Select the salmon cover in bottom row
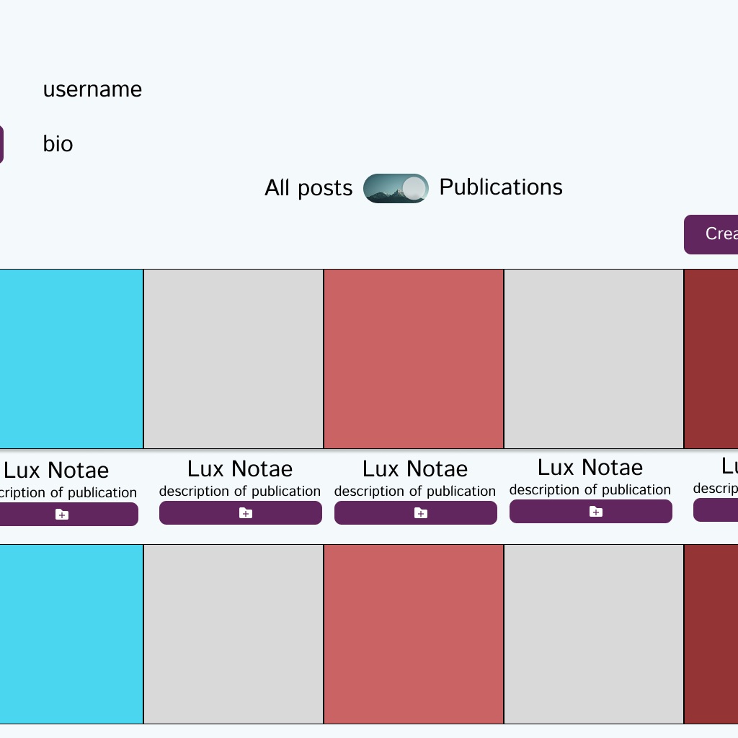Image resolution: width=738 pixels, height=738 pixels. [414, 634]
